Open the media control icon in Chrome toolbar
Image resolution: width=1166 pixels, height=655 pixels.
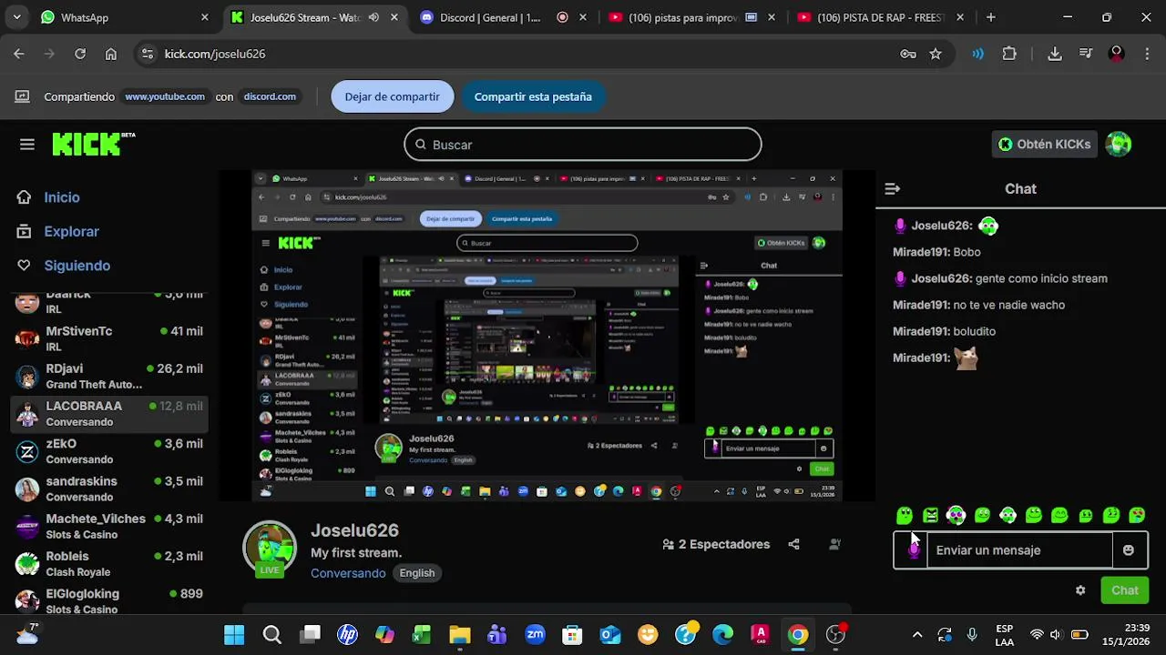pos(1086,54)
